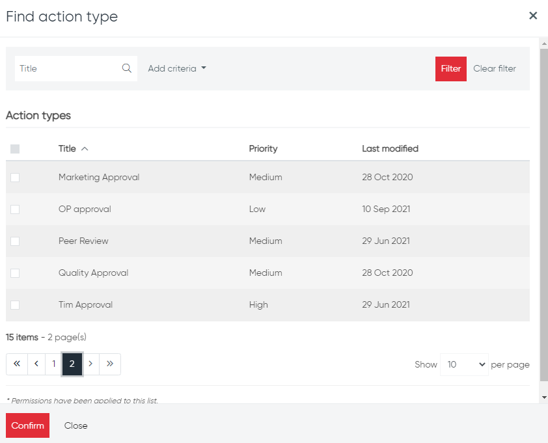Apply the red Filter button

(x=450, y=69)
